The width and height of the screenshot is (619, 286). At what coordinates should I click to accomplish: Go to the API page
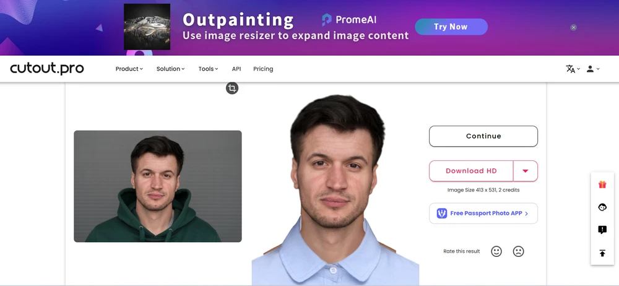[236, 69]
